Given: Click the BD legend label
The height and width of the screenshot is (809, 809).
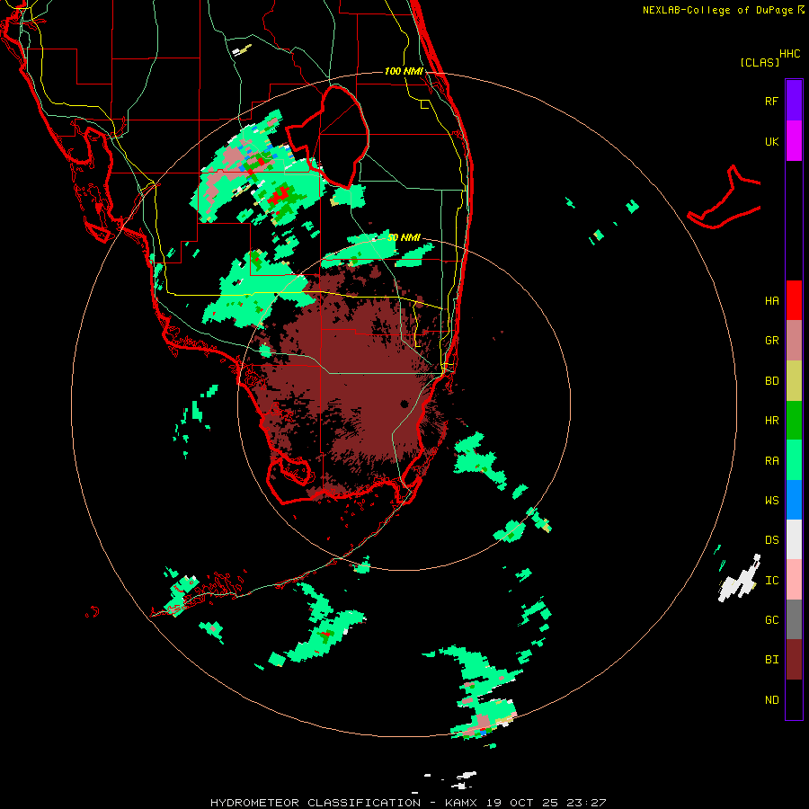Looking at the screenshot, I should point(771,381).
